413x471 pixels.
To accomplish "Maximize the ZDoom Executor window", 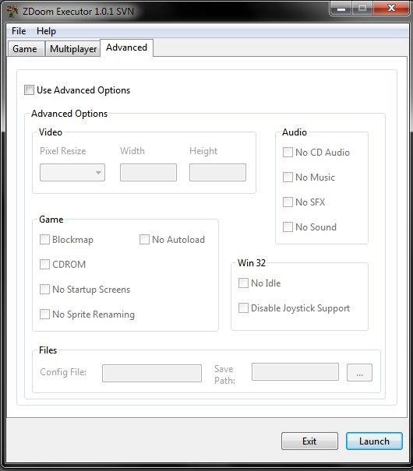I will click(362, 8).
